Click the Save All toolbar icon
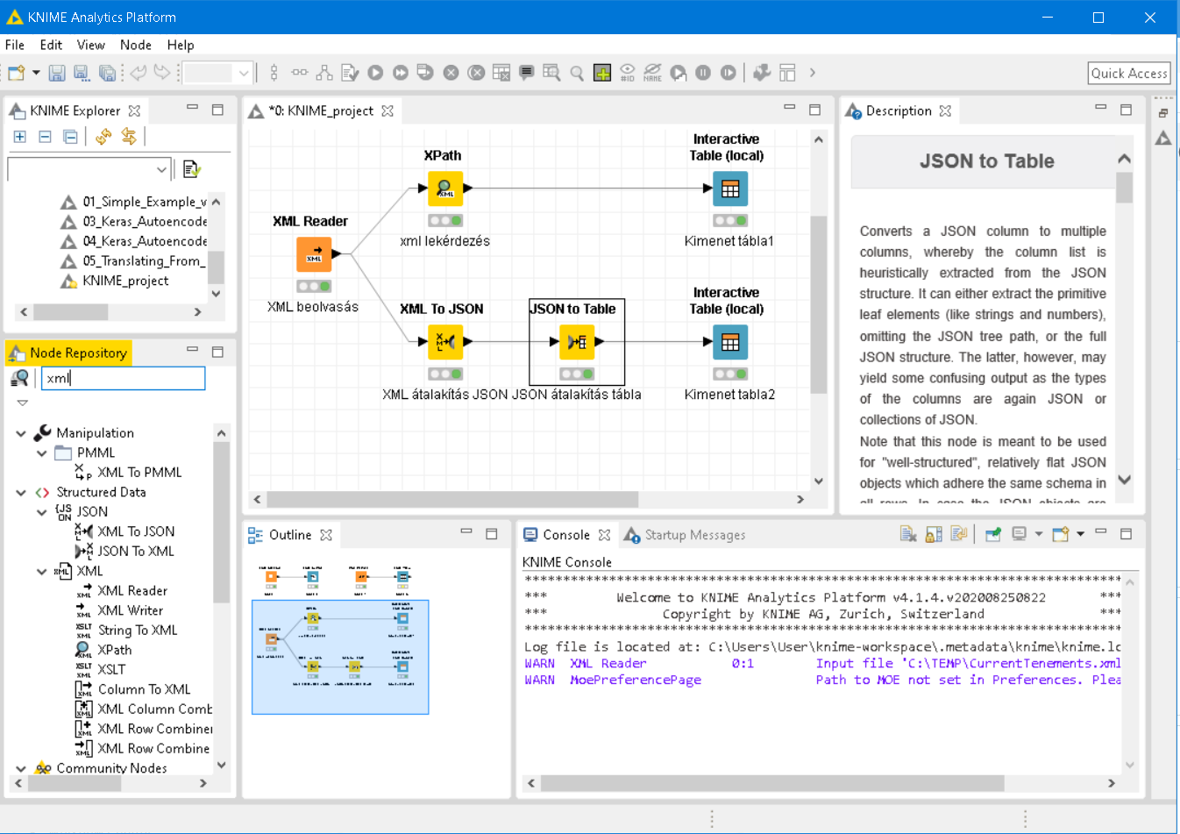The height and width of the screenshot is (834, 1180). point(107,73)
